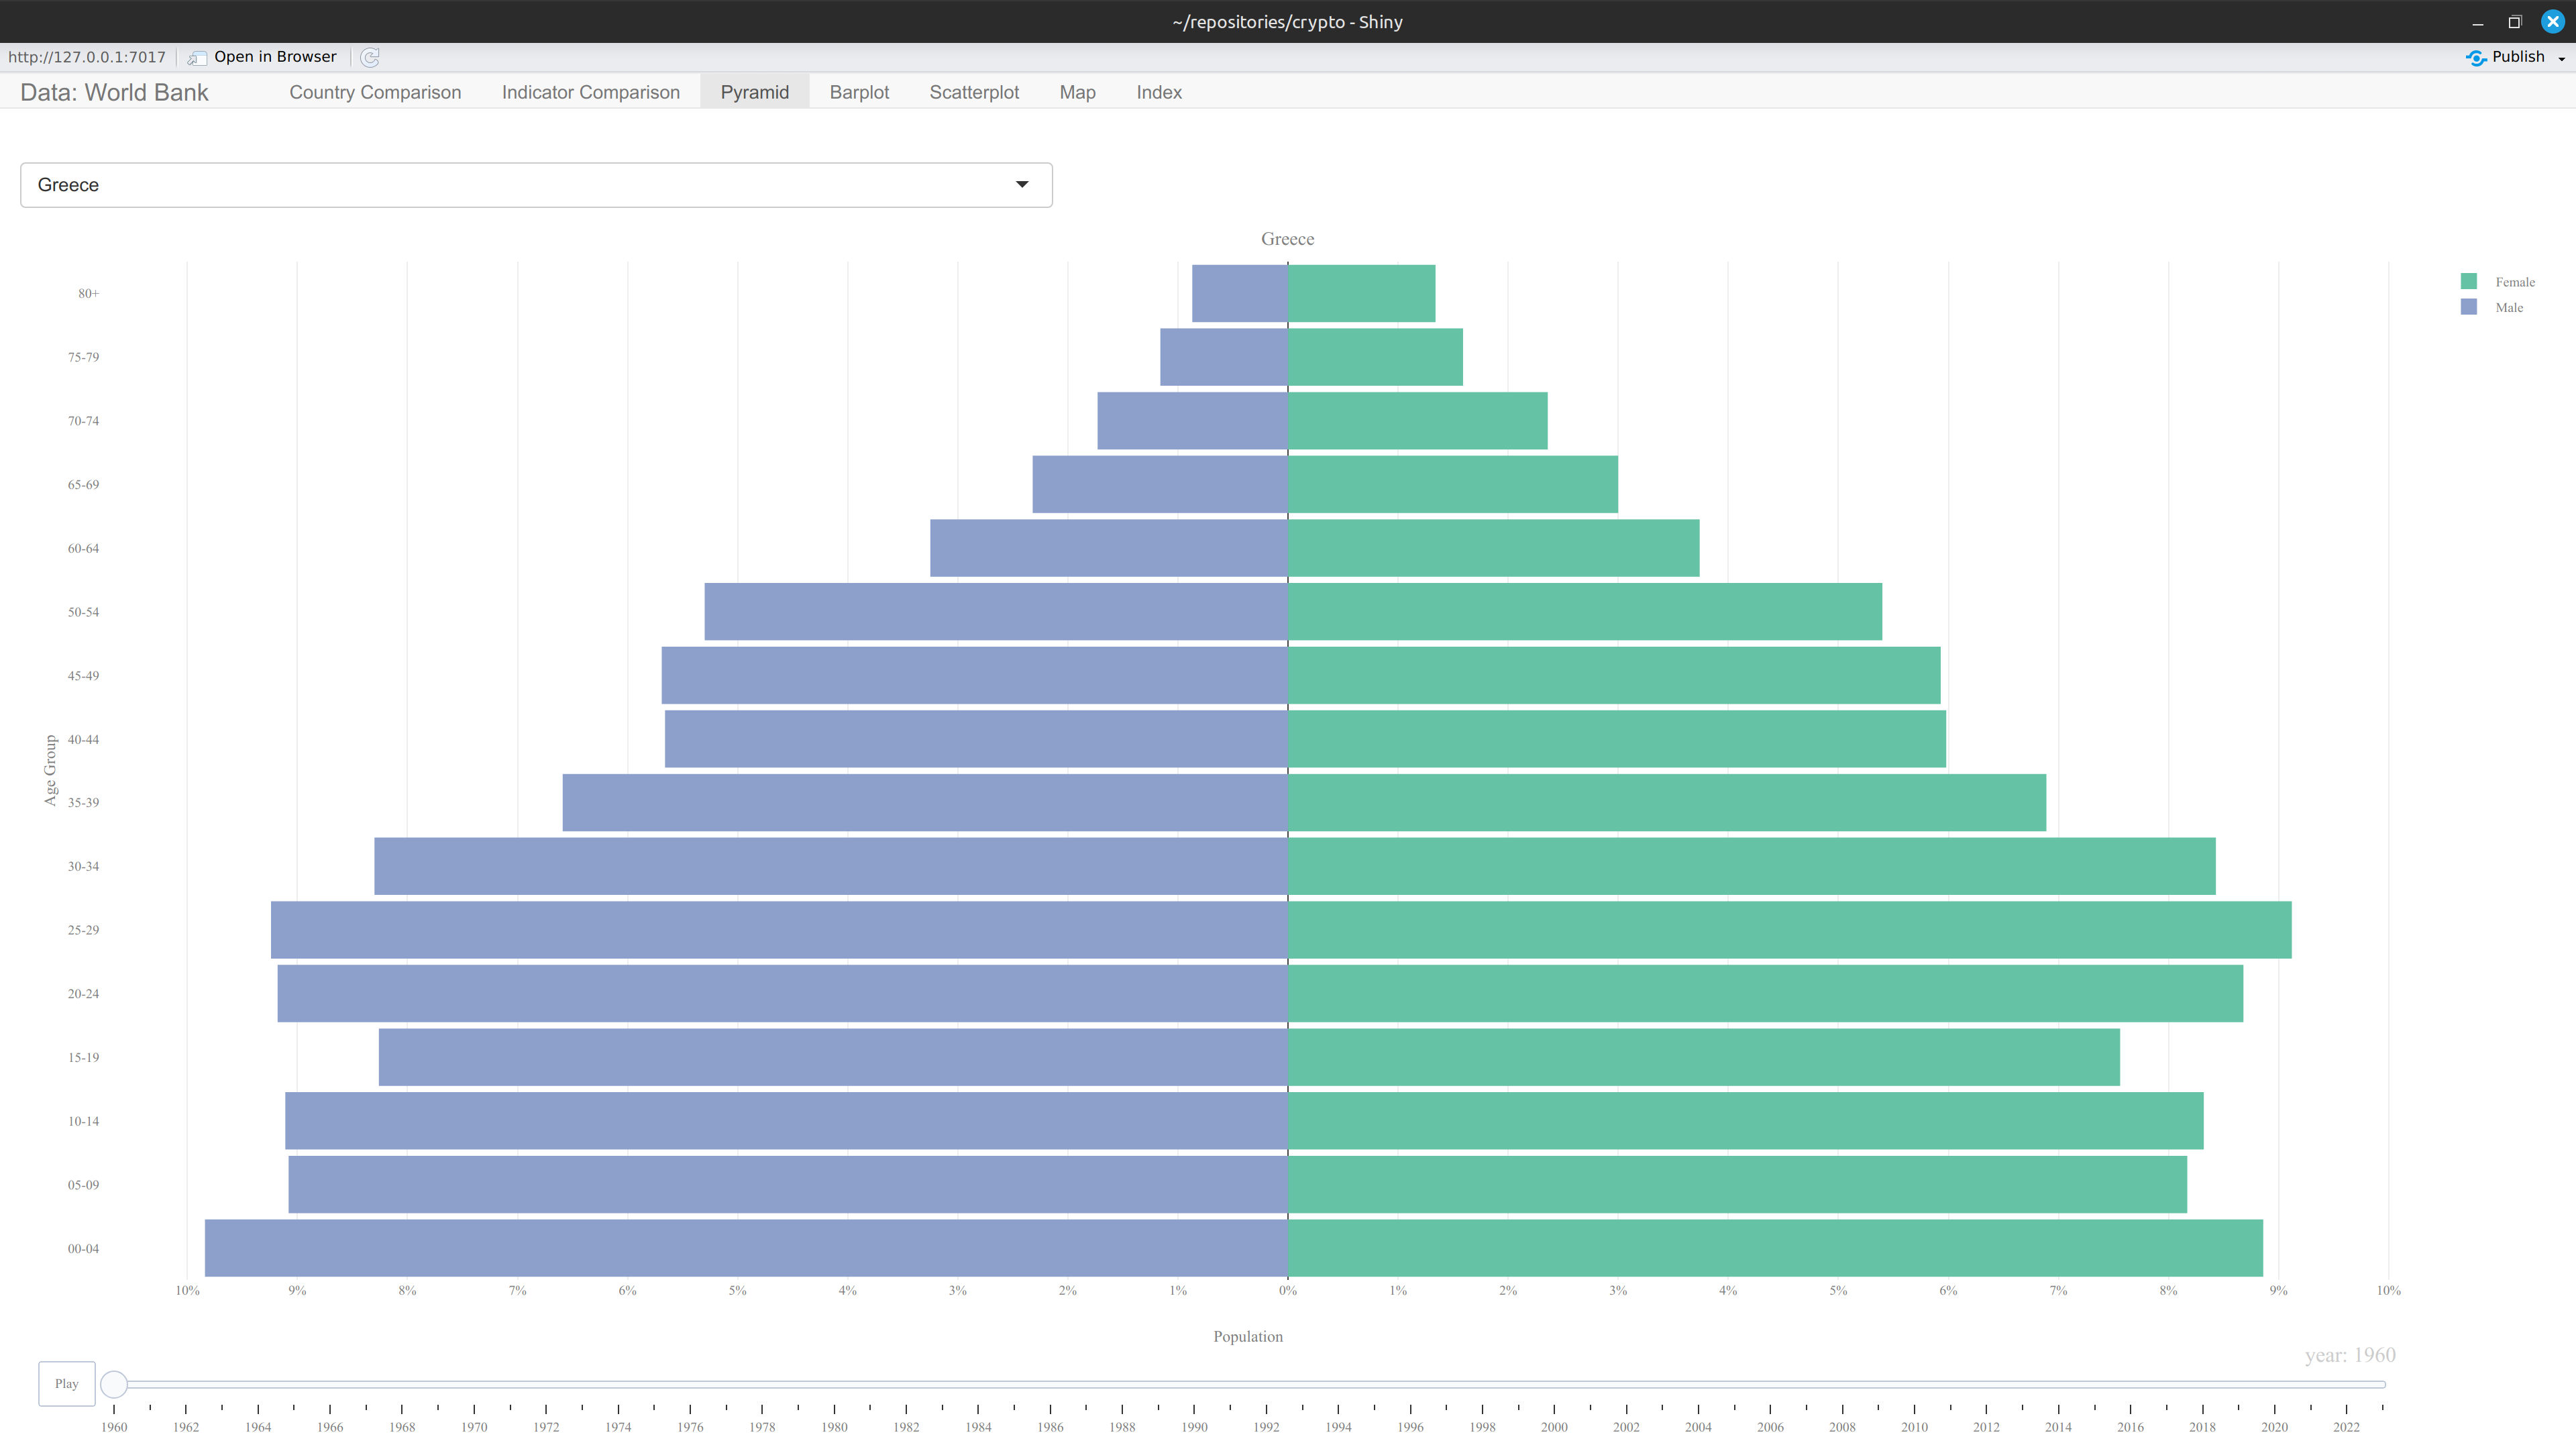Click the Open in Browser button label
The width and height of the screenshot is (2576, 1449).
(x=275, y=57)
